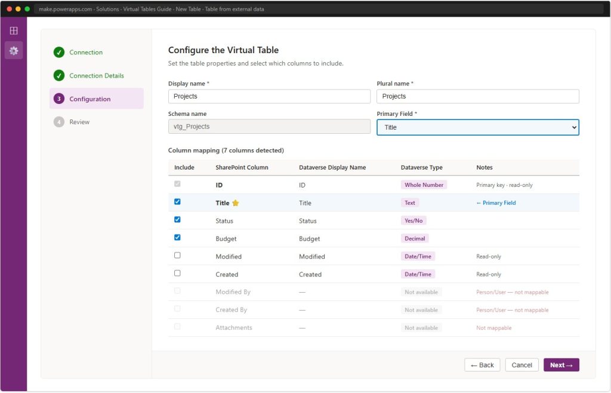Click the Whole Number type badge
This screenshot has height=393, width=611.
(x=424, y=185)
